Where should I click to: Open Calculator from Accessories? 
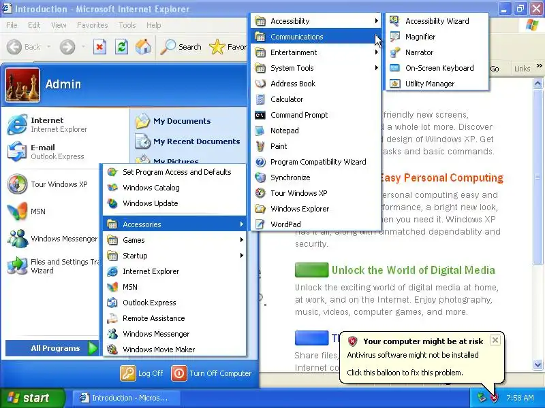(315, 99)
